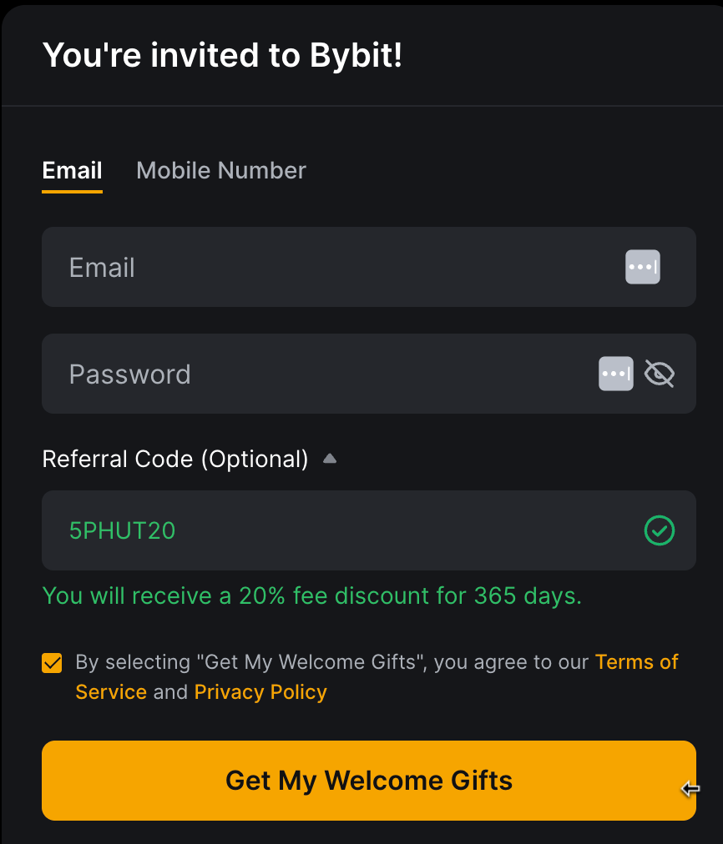The image size is (723, 844).
Task: Show password using the crossed-eye icon
Action: click(x=659, y=374)
